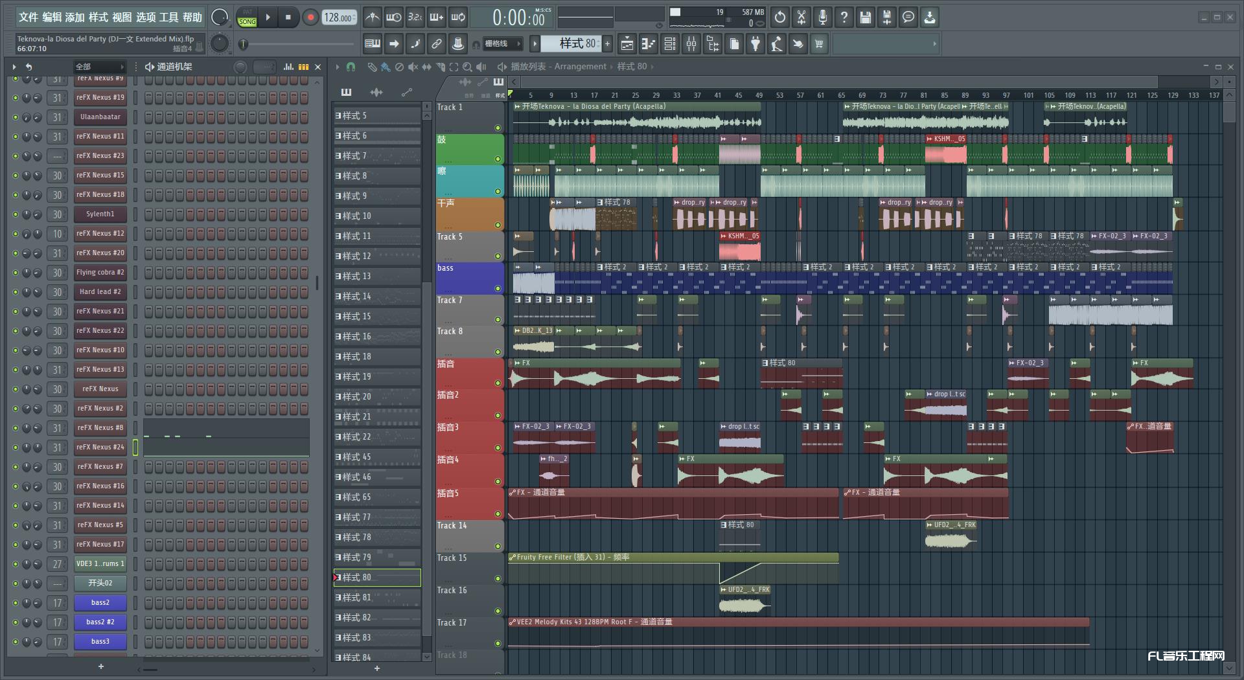Enable auto-scrolling arrow icon

[x=394, y=44]
